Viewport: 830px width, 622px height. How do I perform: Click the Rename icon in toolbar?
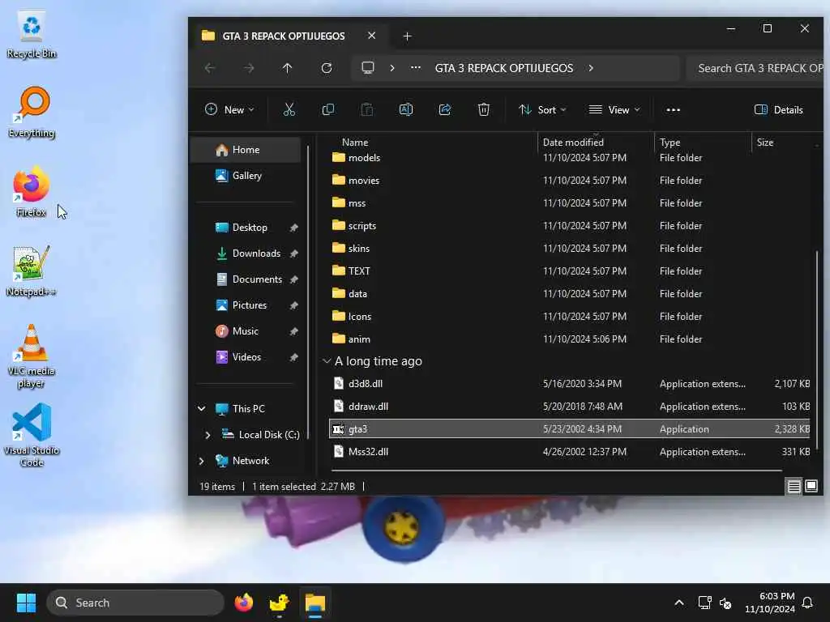406,109
